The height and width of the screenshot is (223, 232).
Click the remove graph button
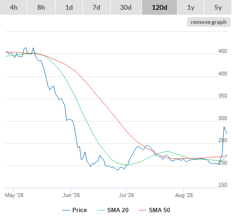coord(209,22)
